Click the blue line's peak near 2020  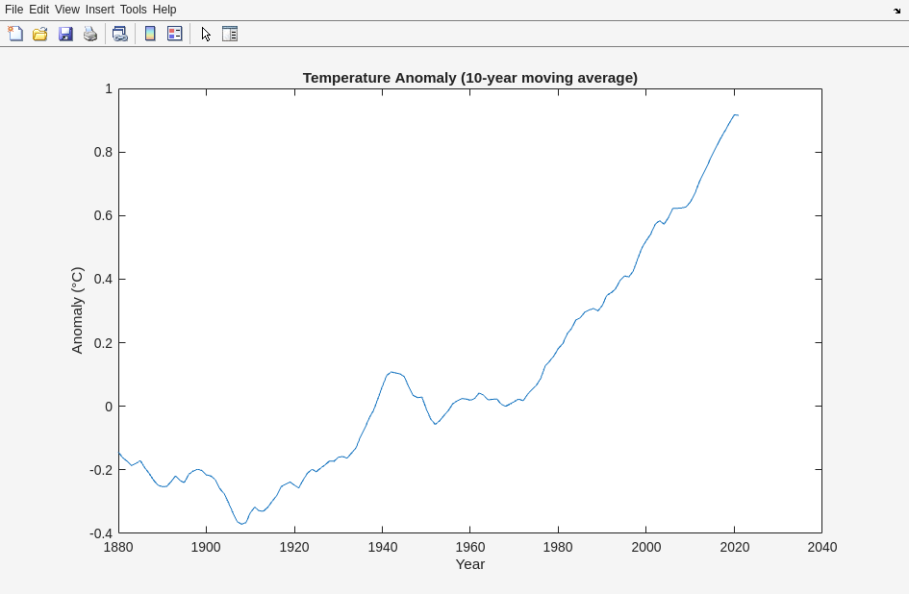[735, 115]
